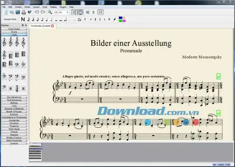The image size is (235, 167).
Task: Apply the sharp accidental
Action: [95, 19]
